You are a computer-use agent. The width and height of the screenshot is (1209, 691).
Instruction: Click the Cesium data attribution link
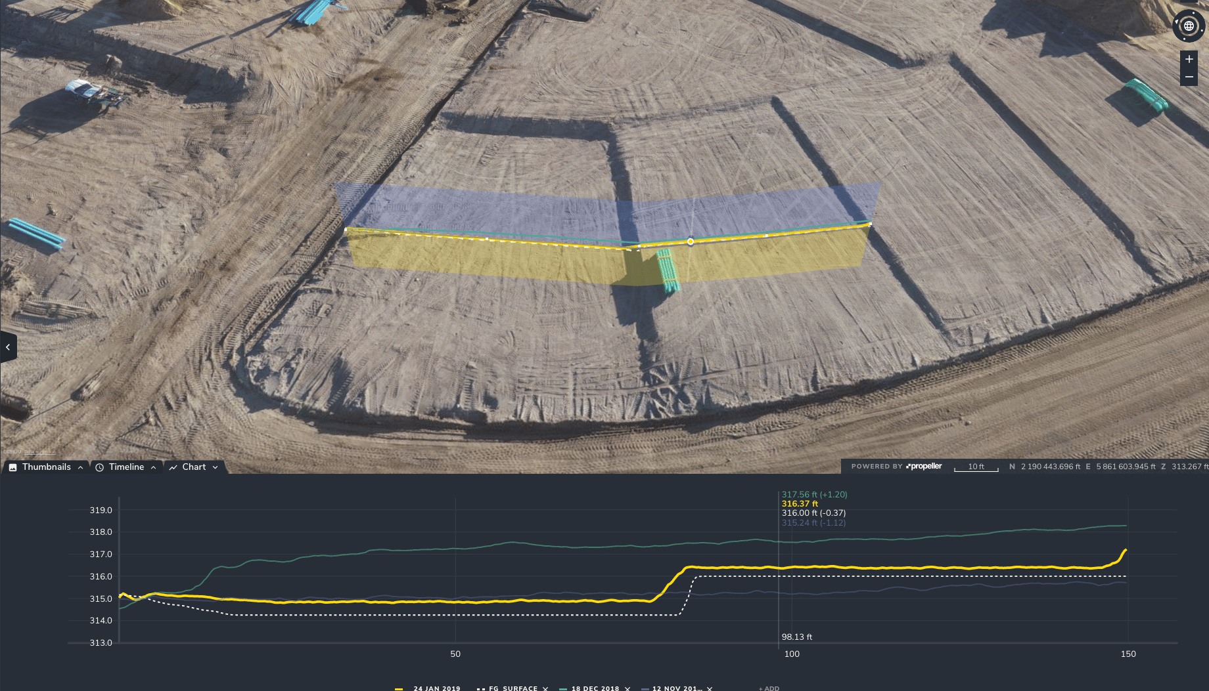point(40,452)
